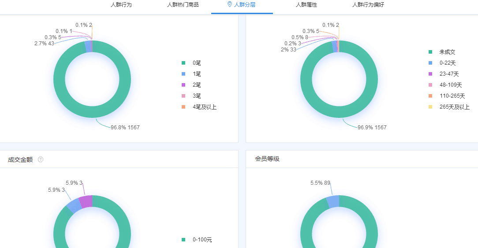
Task: Open the 人群属性 tab
Action: [x=306, y=5]
